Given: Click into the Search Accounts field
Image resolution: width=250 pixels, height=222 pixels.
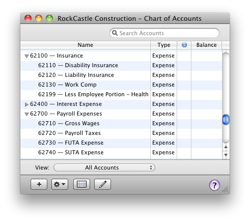Looking at the screenshot, I should [x=164, y=33].
